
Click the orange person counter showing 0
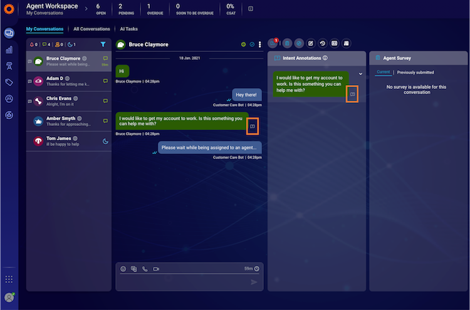[59, 44]
